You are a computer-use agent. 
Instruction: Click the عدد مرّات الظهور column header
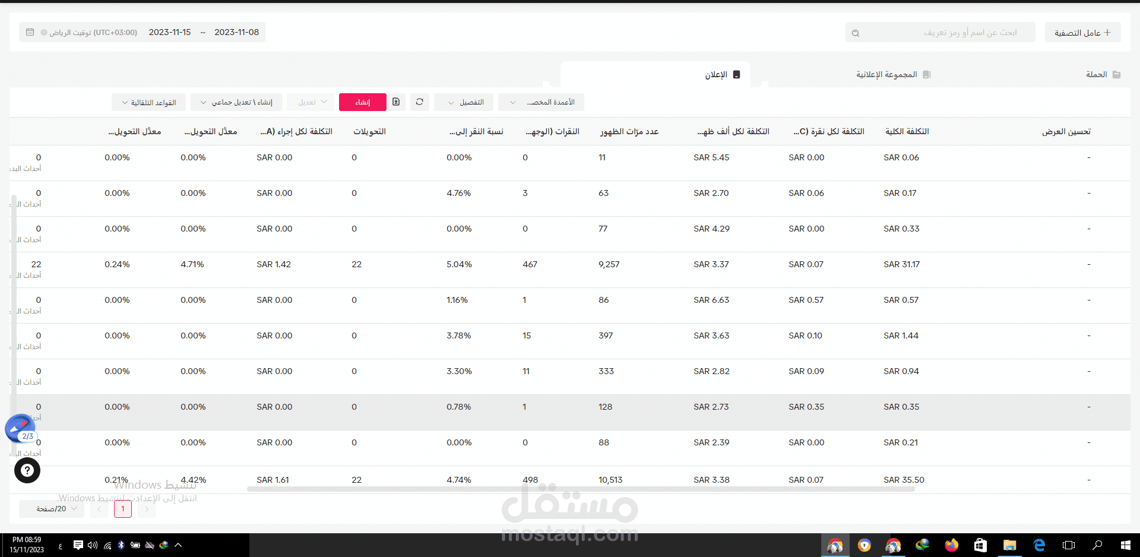pyautogui.click(x=629, y=131)
